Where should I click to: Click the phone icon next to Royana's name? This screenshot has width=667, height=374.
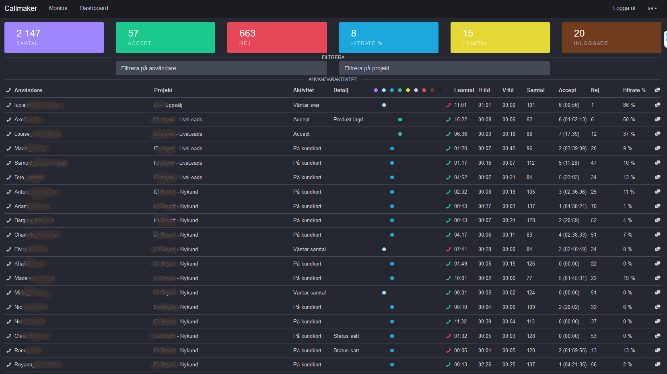[x=8, y=364]
